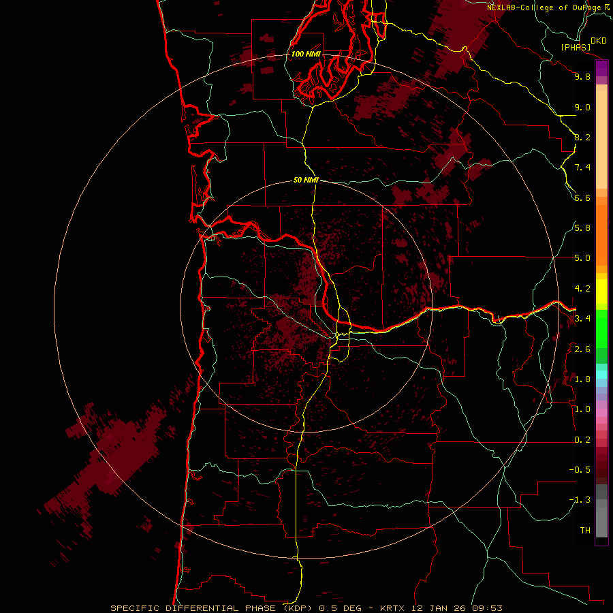Click the 12 JAN 26 date text
This screenshot has height=613, width=613.
tap(439, 608)
